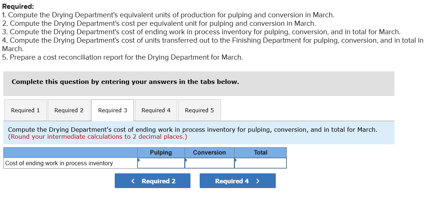Open the Required 1 tab
Viewport: 442px width, 205px height.
[25, 110]
